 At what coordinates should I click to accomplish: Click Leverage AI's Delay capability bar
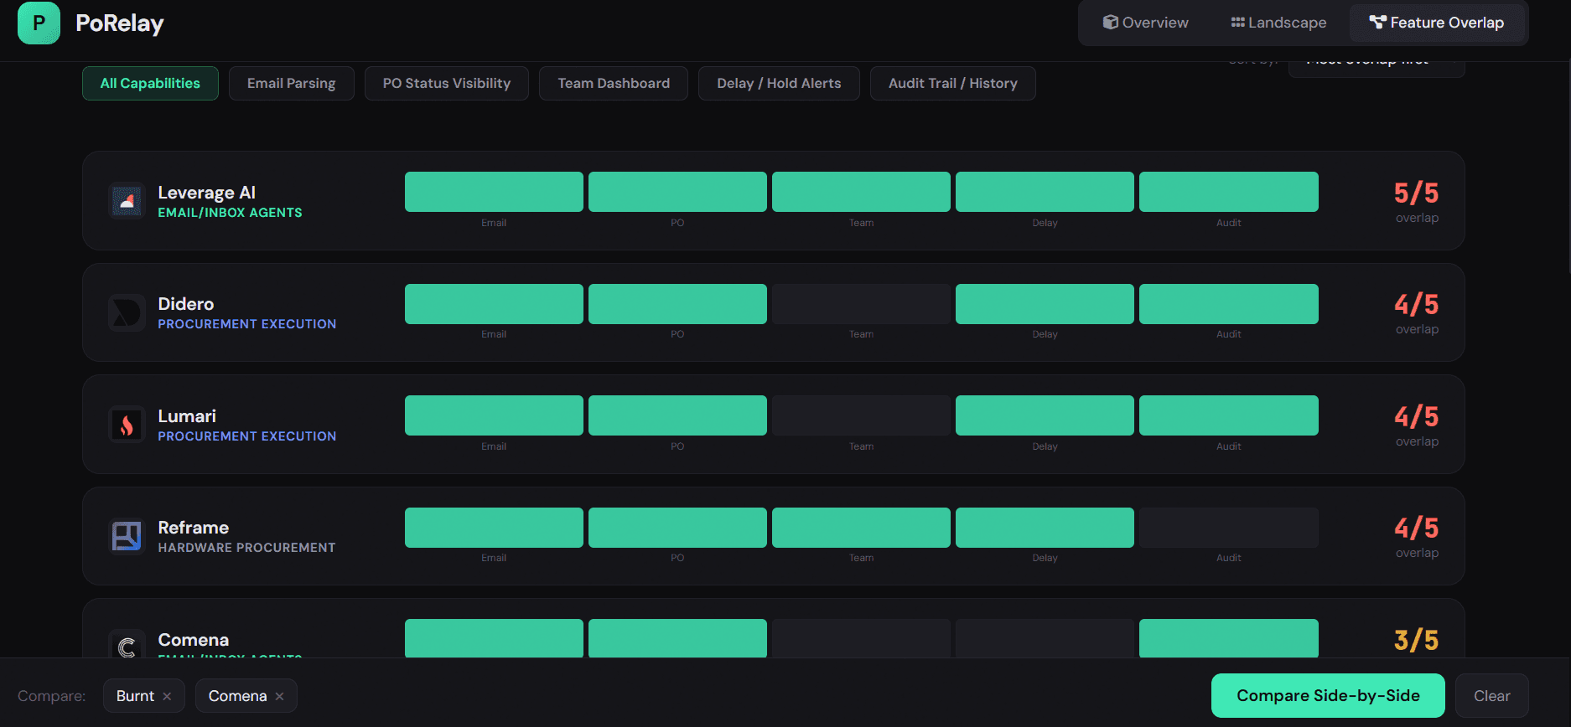tap(1045, 192)
